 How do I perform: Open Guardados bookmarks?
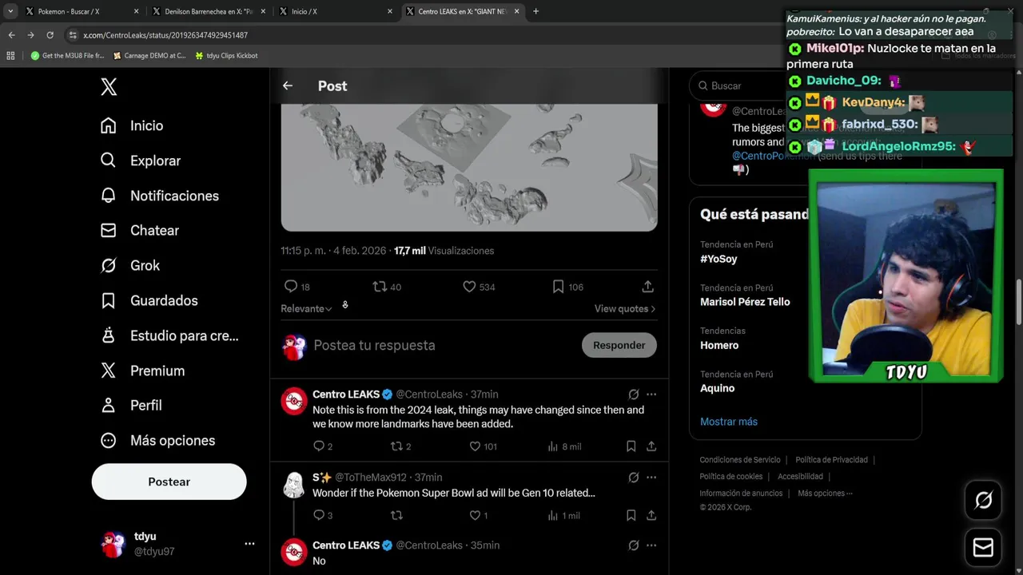(149, 300)
